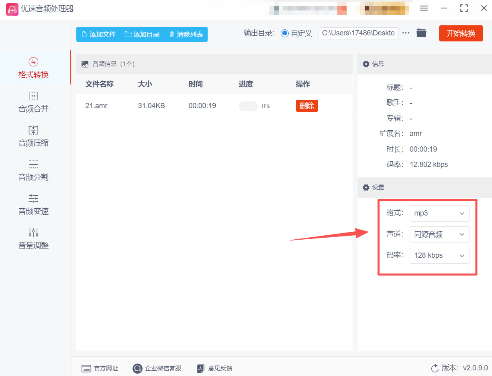
Task: Click the version refresh icon
Action: pyautogui.click(x=435, y=368)
